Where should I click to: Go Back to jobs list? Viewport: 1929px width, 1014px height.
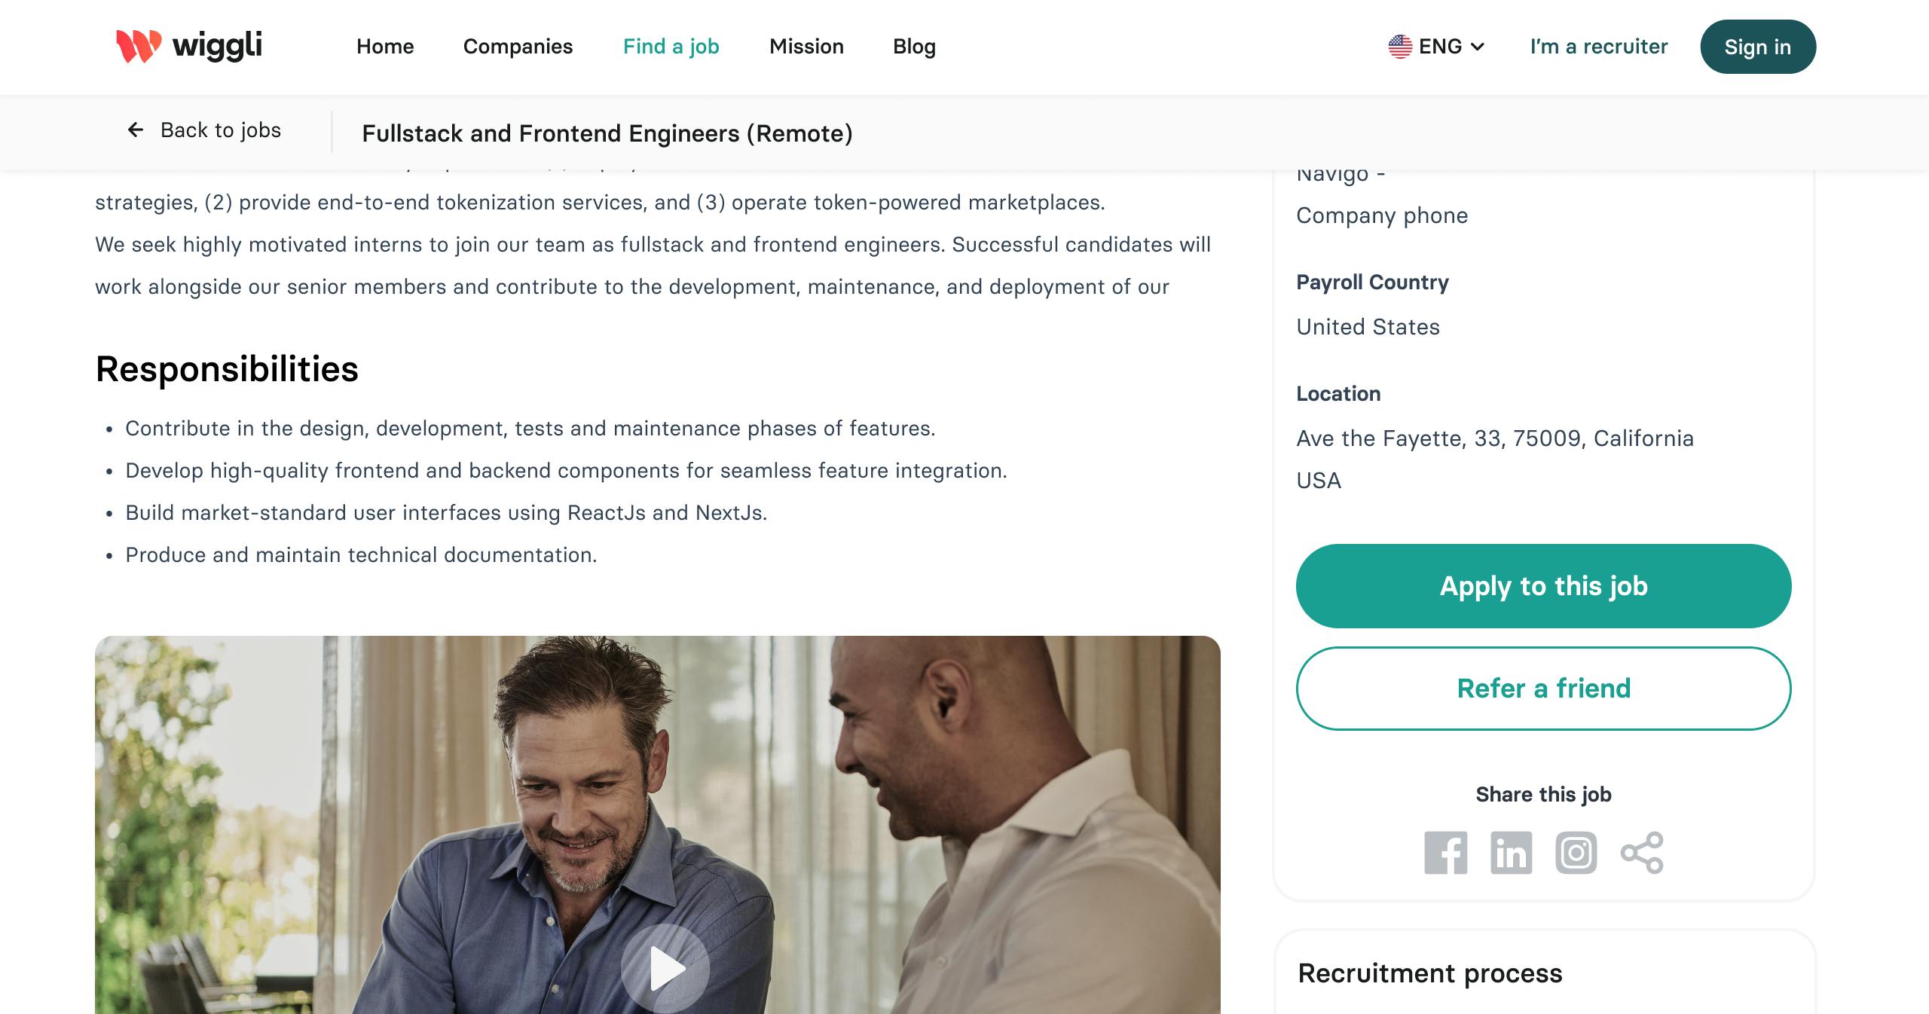coord(220,130)
